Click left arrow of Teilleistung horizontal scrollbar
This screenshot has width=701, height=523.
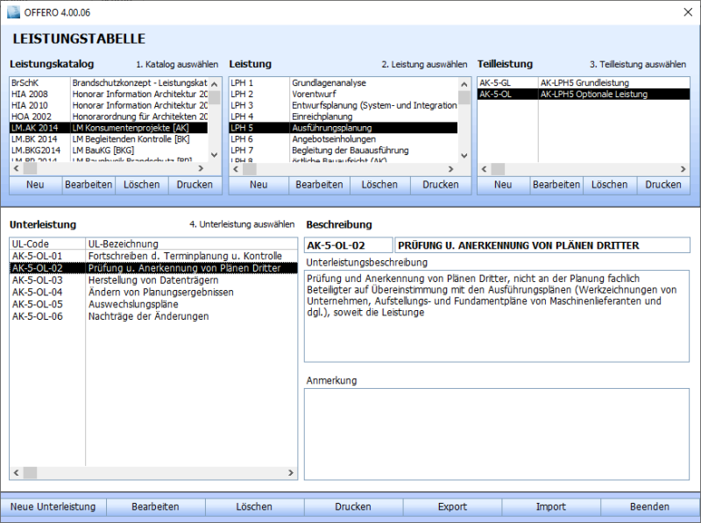click(485, 169)
